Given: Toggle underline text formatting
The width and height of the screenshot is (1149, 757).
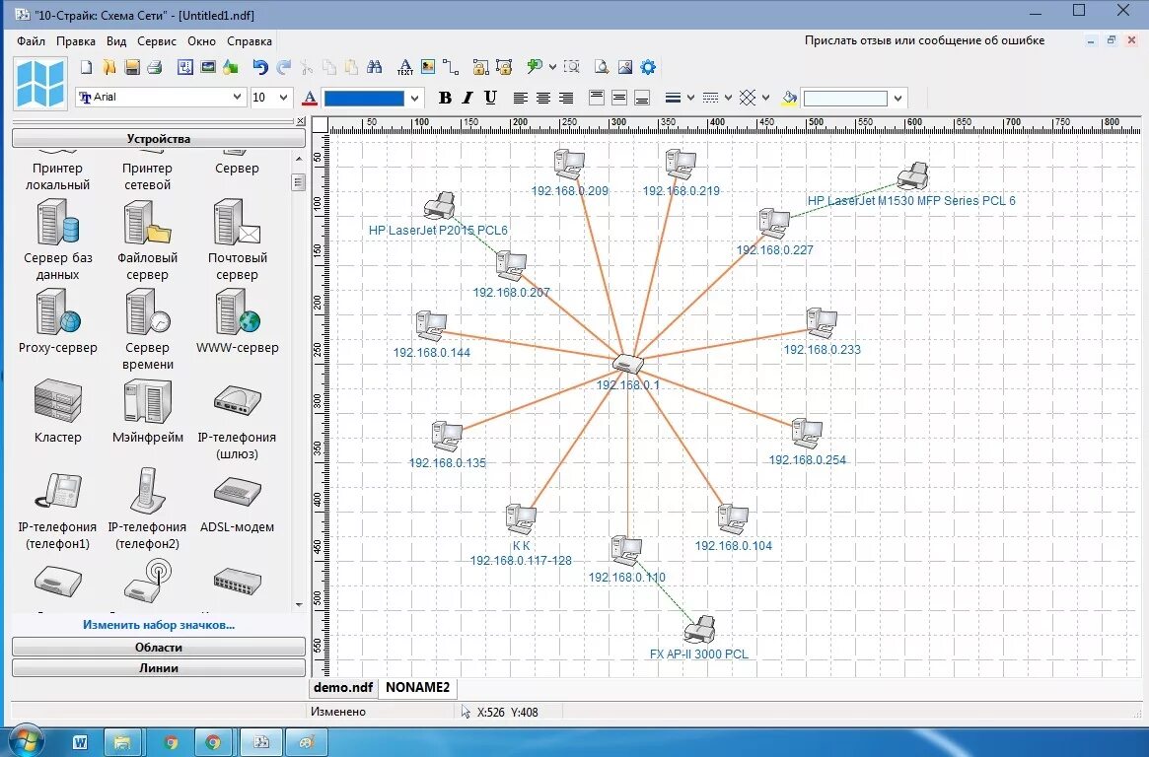Looking at the screenshot, I should [490, 98].
